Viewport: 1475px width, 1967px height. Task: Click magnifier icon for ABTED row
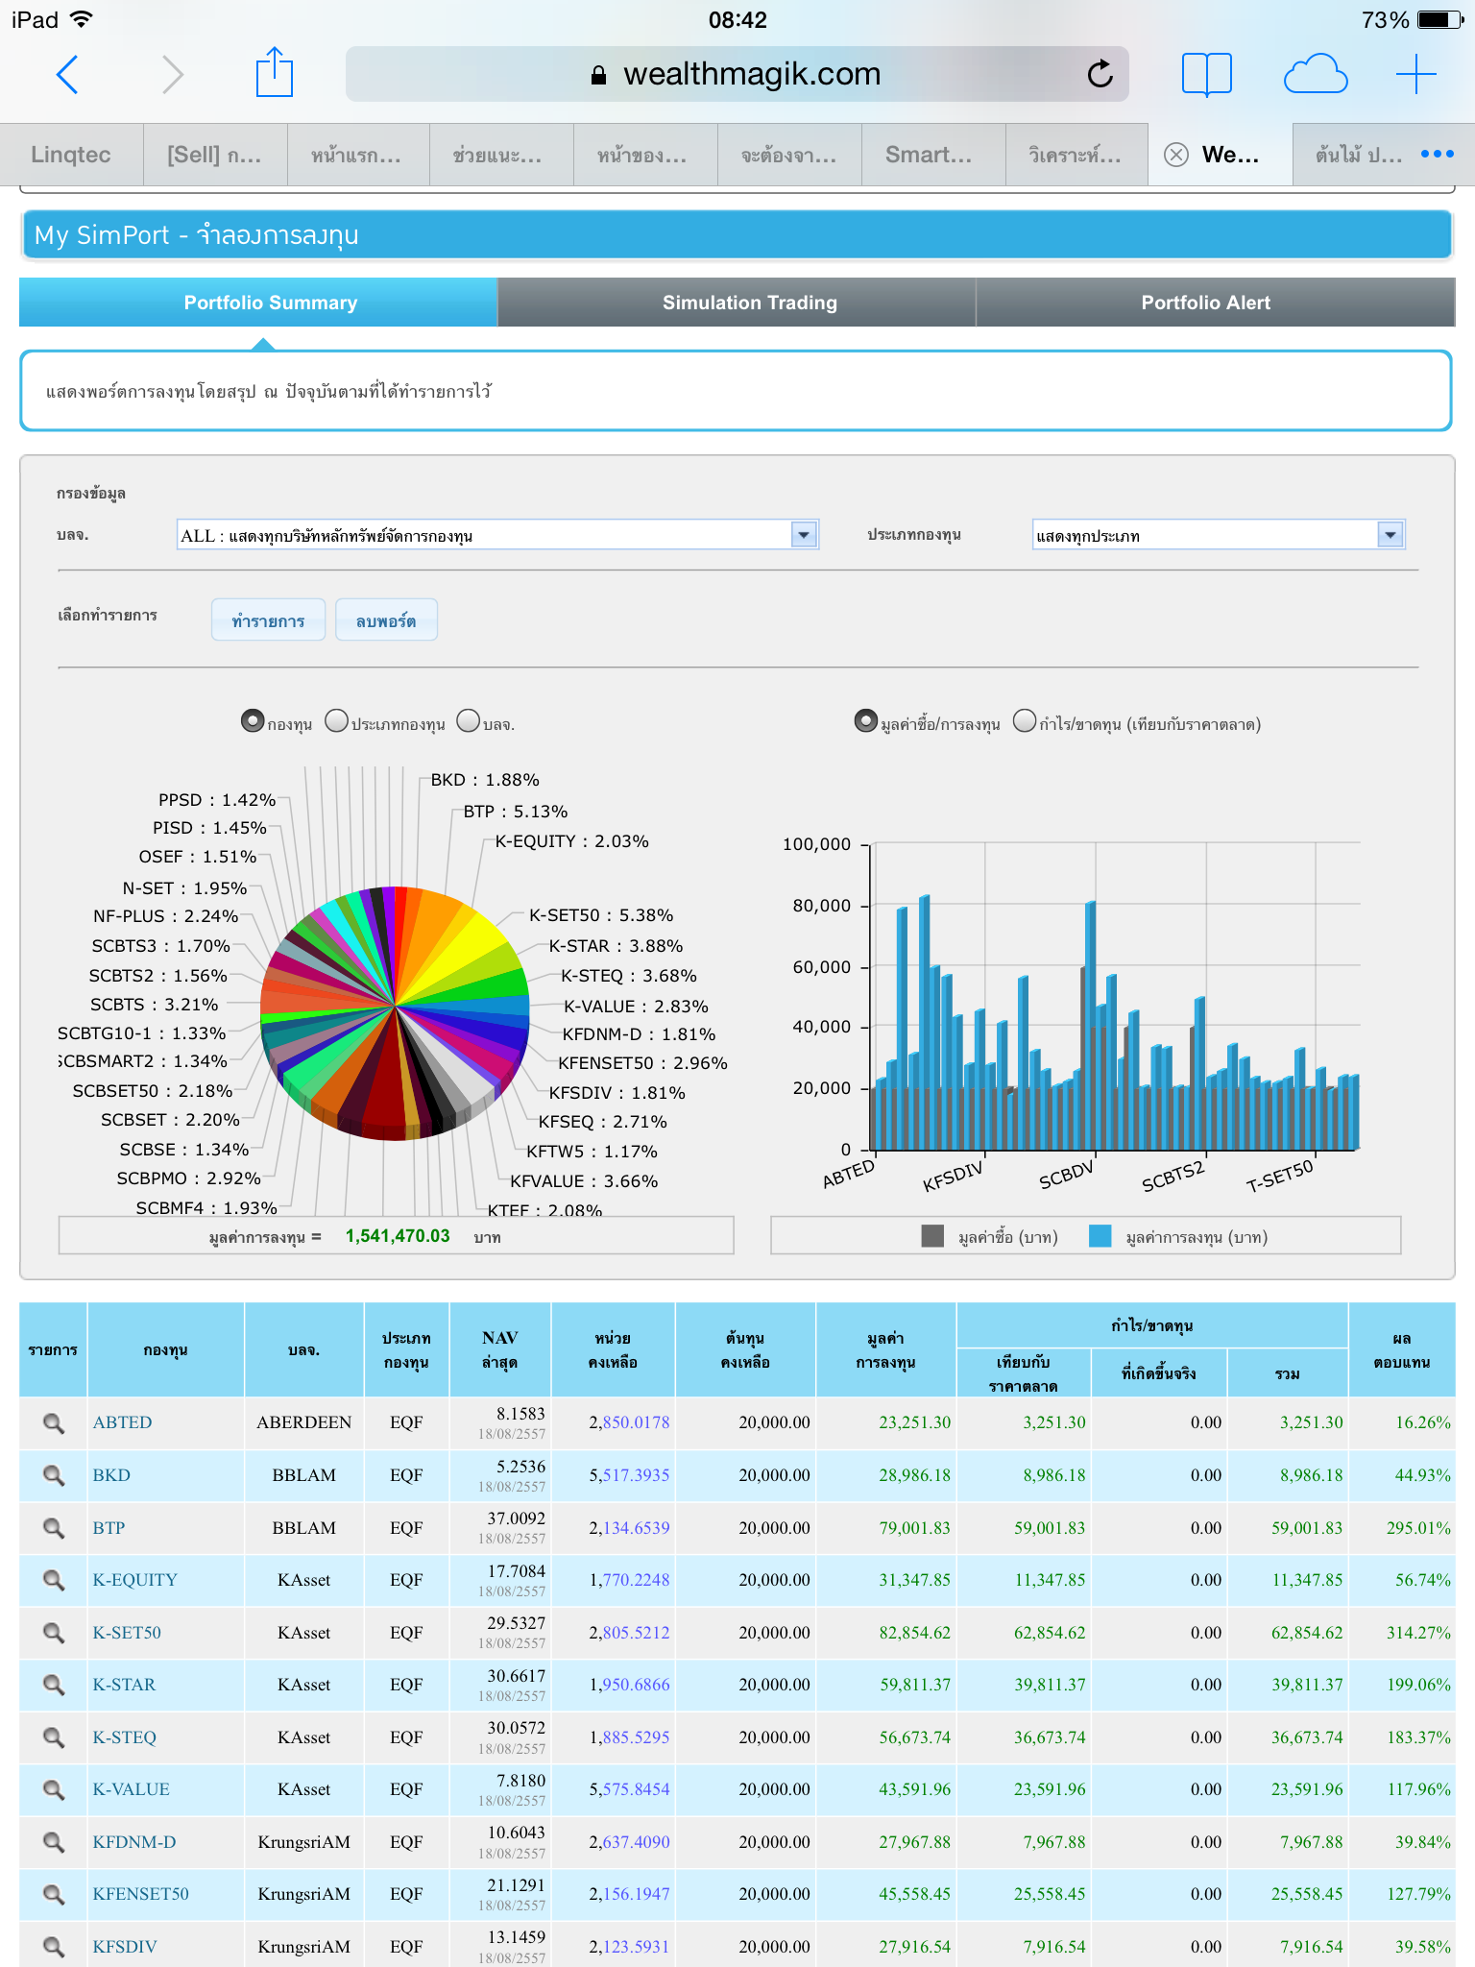[x=54, y=1423]
